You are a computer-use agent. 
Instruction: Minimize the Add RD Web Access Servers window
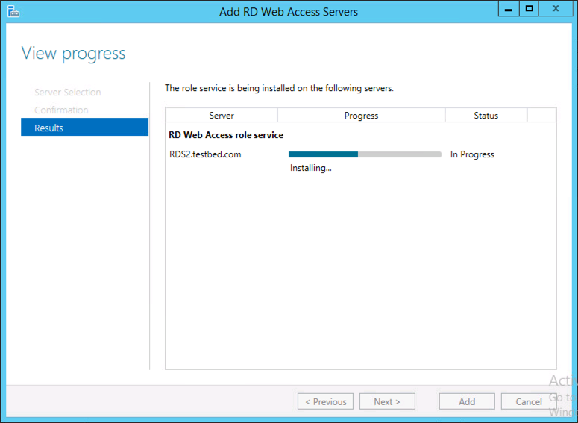[x=509, y=8]
